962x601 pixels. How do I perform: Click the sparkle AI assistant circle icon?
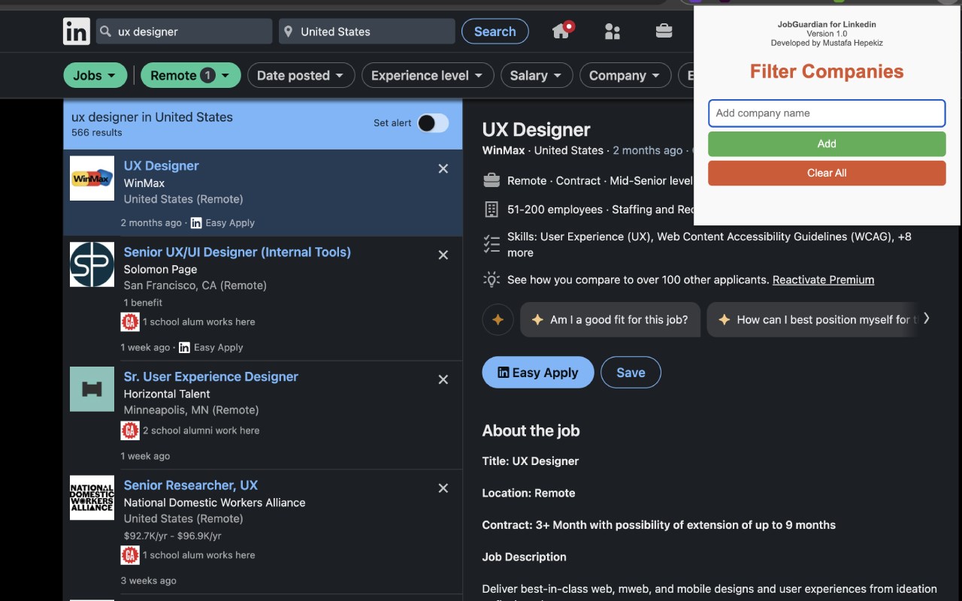point(498,319)
